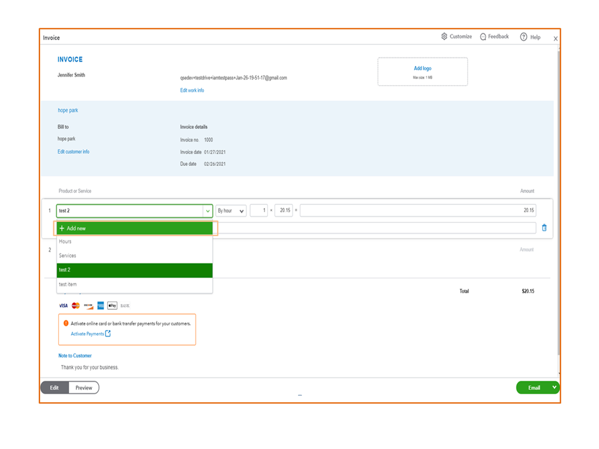Click the Jennifer Smith name
This screenshot has height=449, width=599.
tap(71, 75)
